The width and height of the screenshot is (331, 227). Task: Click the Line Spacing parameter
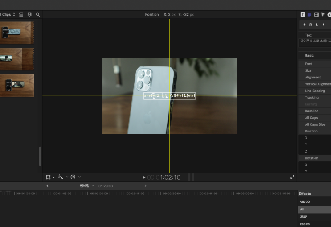coord(315,91)
